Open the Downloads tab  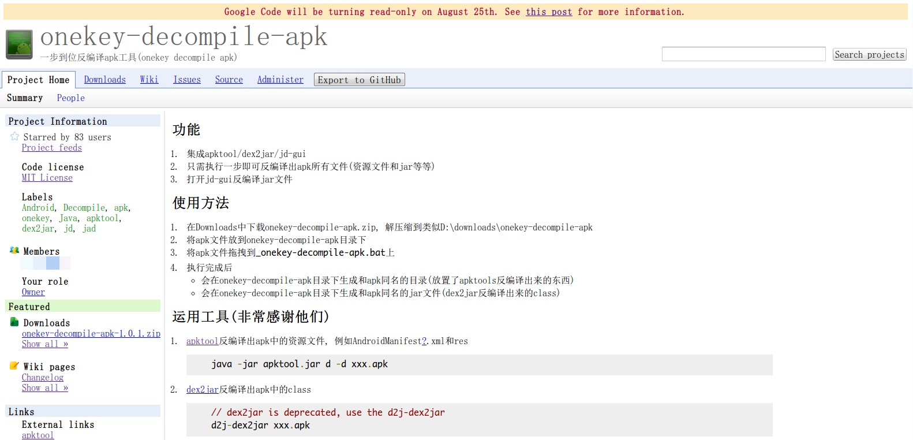click(x=104, y=80)
